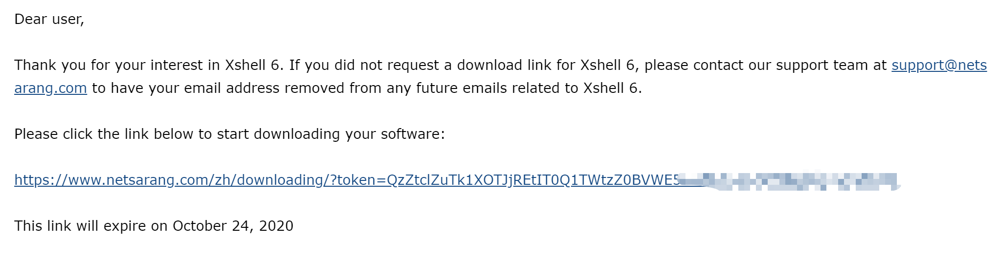Click "www.netsarang.com" domain in the download URL
The image size is (1004, 264).
pos(139,180)
